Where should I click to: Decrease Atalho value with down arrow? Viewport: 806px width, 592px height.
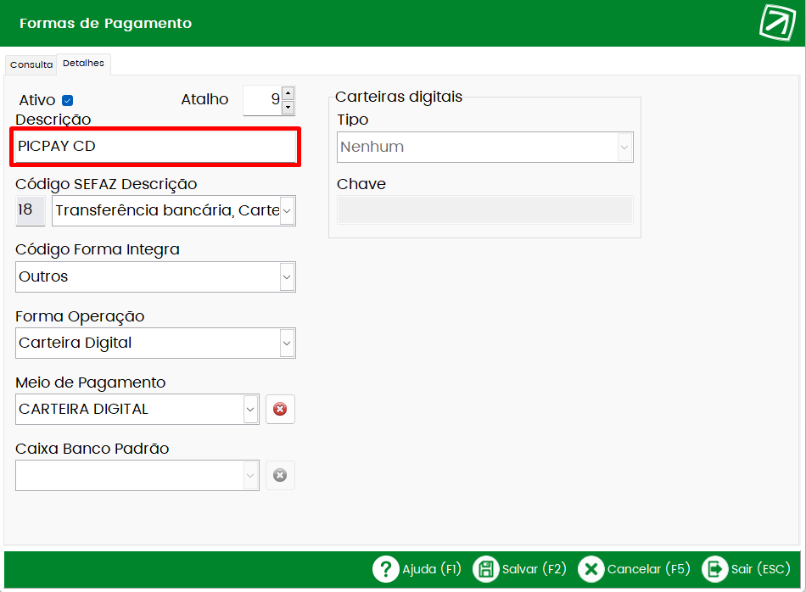tap(288, 108)
